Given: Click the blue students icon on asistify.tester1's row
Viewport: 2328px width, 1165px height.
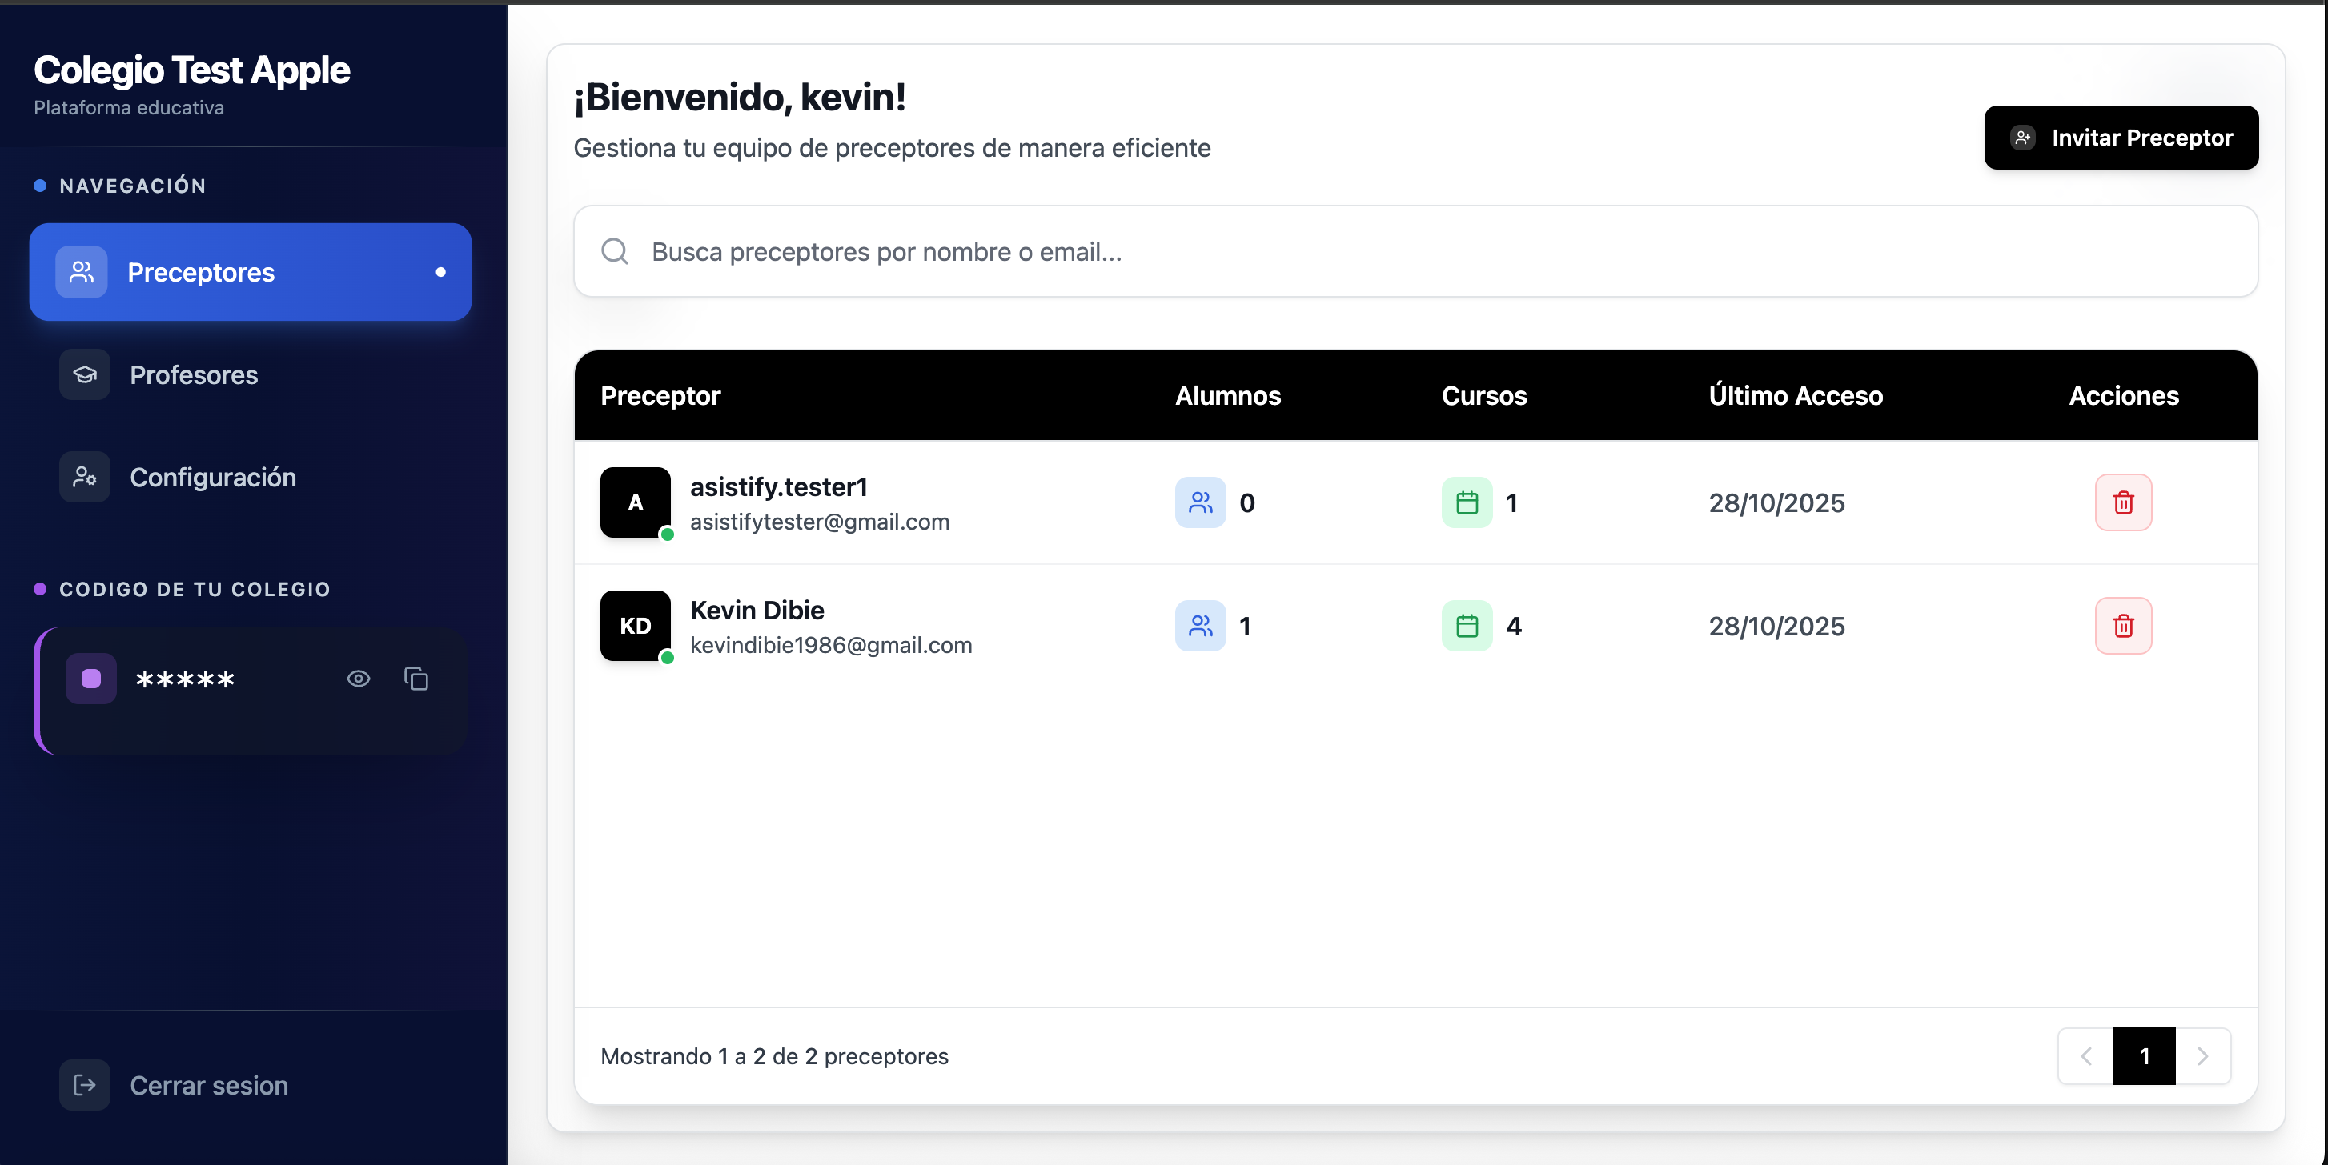Looking at the screenshot, I should [1200, 503].
